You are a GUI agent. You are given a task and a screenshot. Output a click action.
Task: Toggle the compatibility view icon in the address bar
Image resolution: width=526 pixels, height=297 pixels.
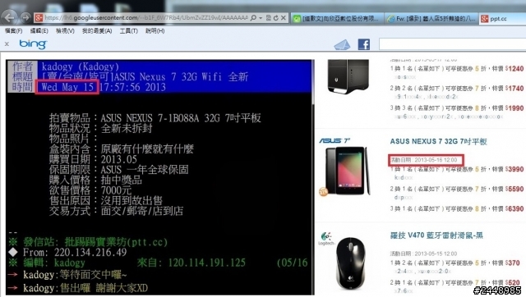(269, 18)
